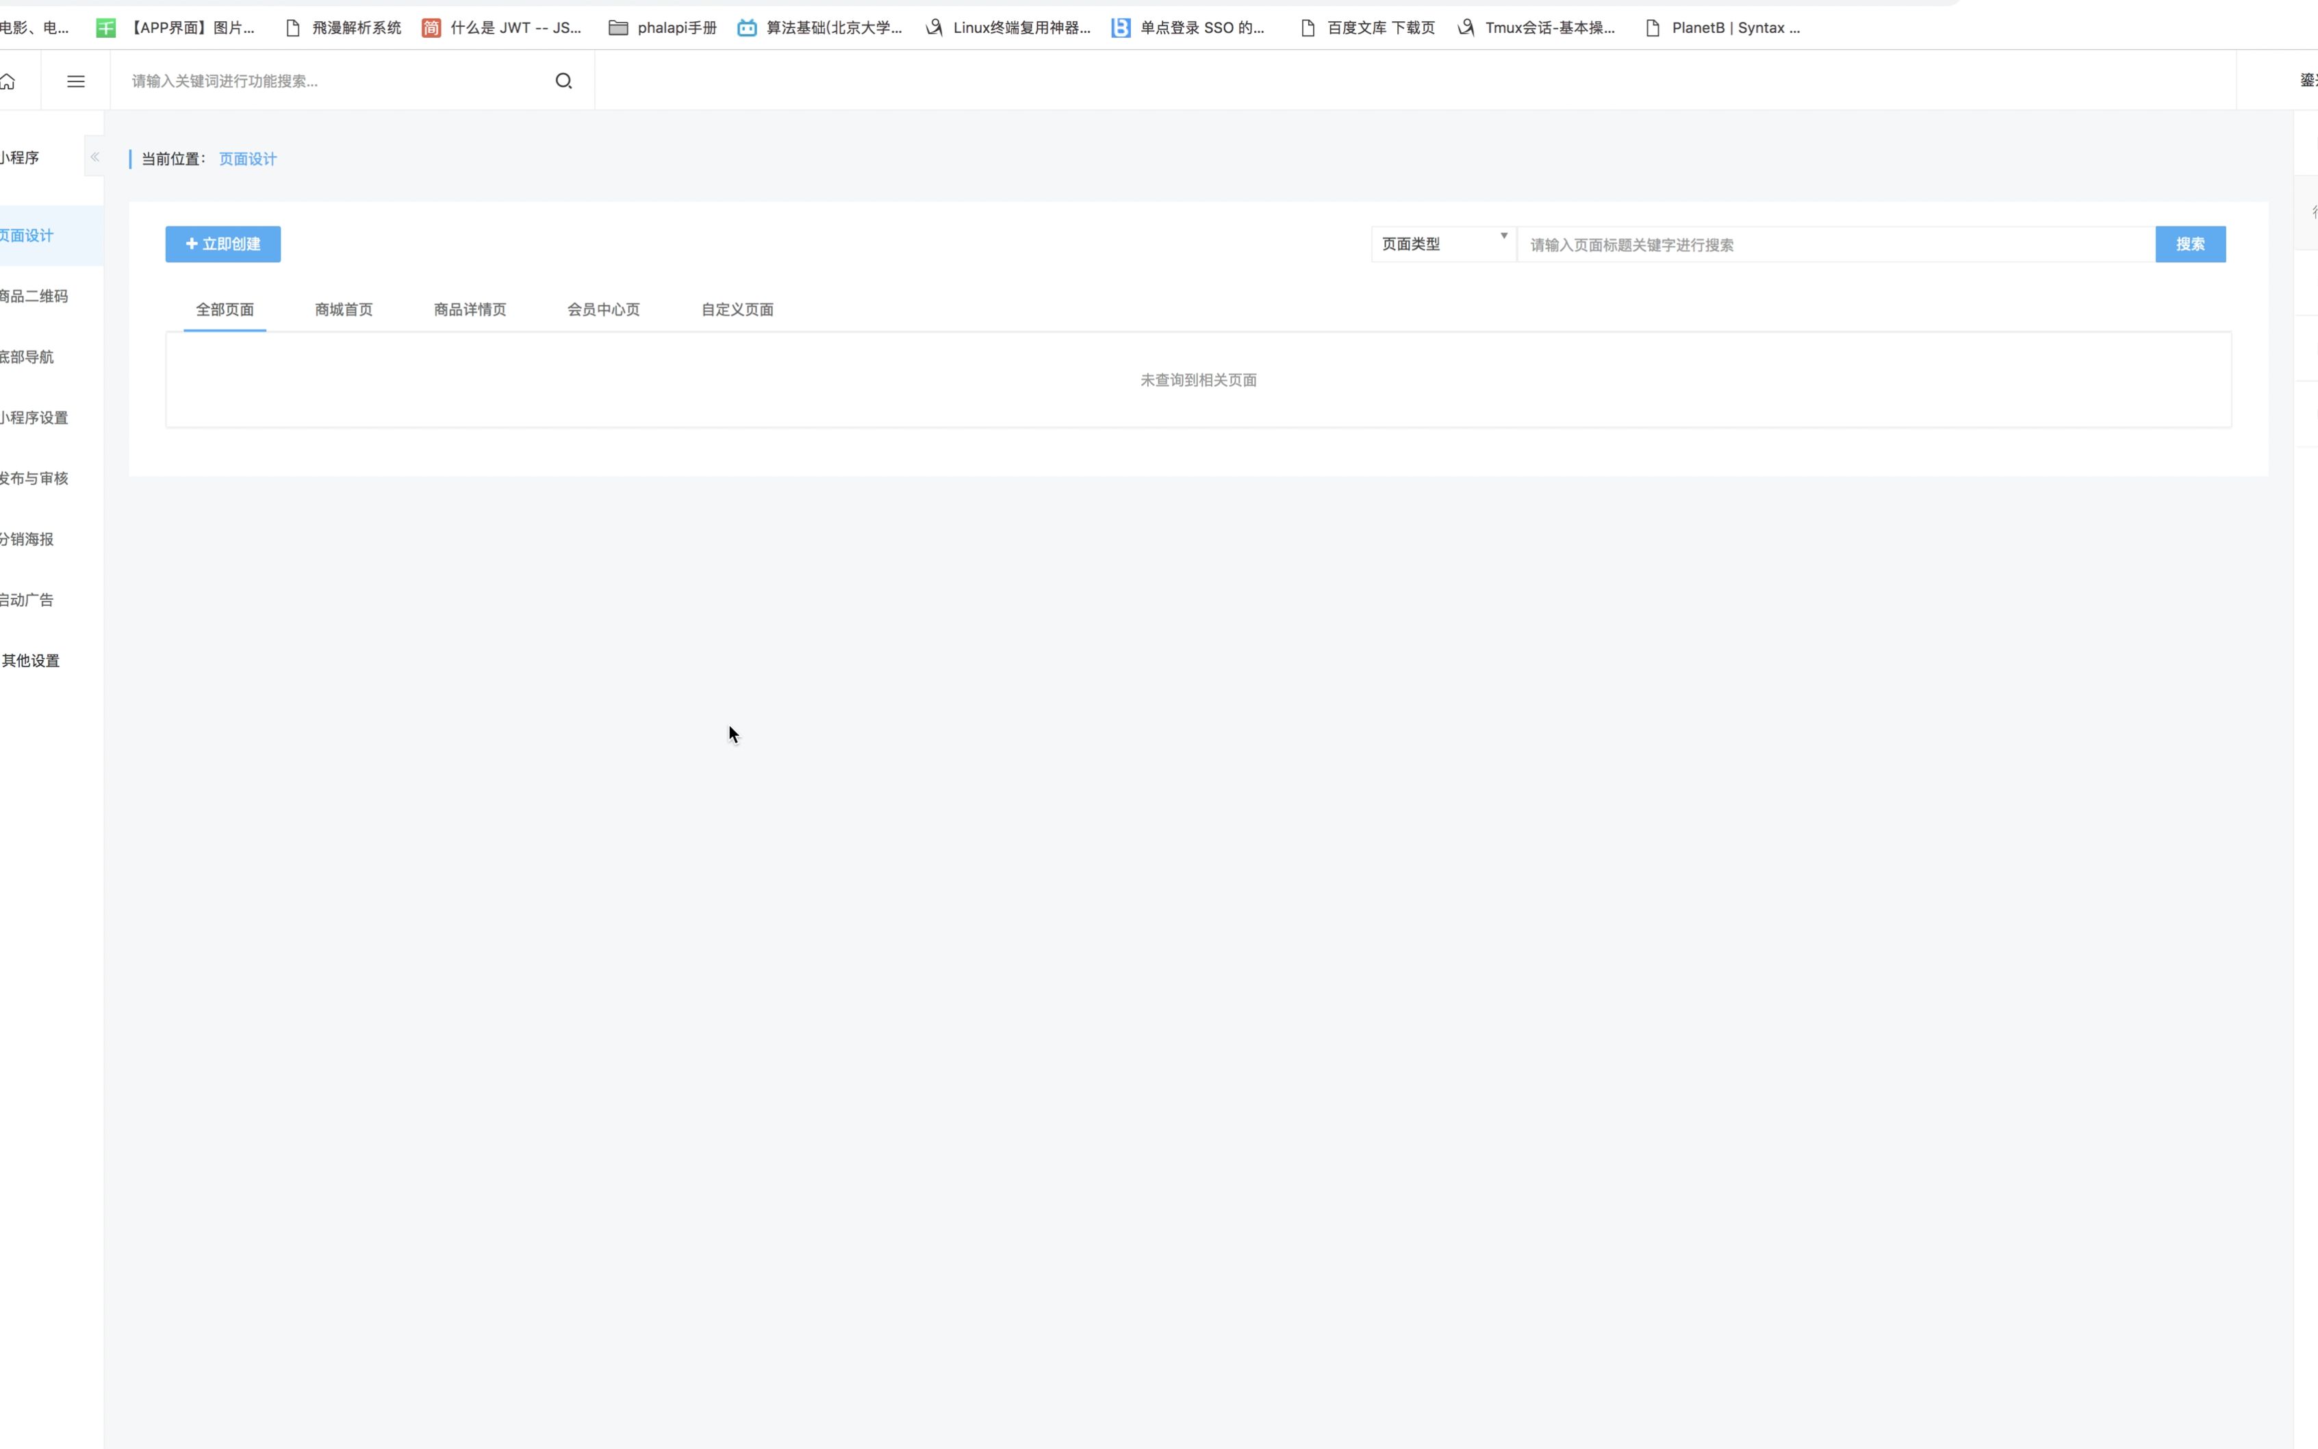Open the 页面类型 dropdown
Viewport: 2318px width, 1449px height.
tap(1442, 244)
